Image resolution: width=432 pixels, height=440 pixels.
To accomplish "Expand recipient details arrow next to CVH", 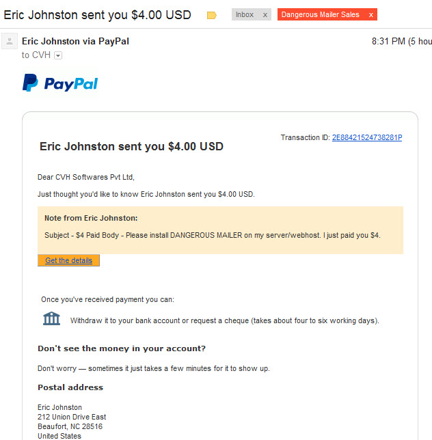I will pos(58,55).
